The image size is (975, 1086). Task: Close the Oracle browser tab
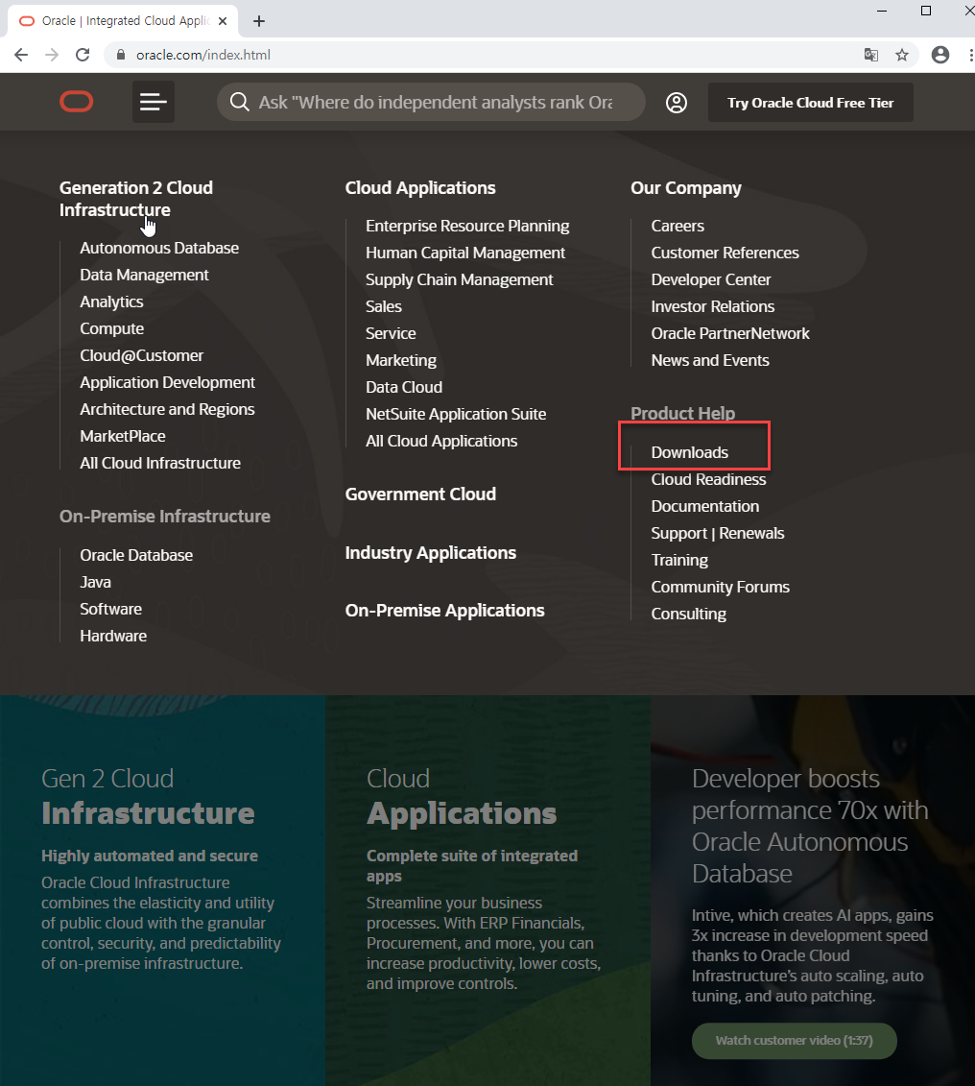(223, 21)
